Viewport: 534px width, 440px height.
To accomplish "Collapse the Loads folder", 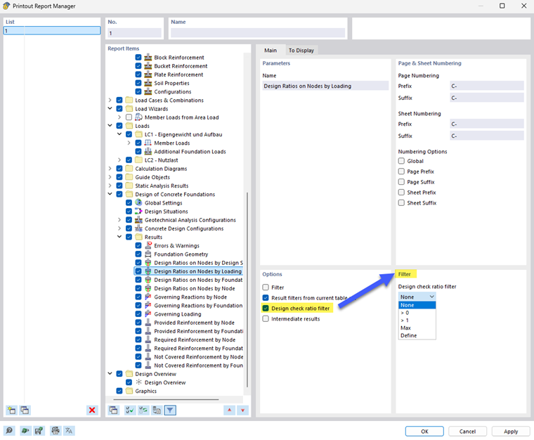I will click(110, 126).
